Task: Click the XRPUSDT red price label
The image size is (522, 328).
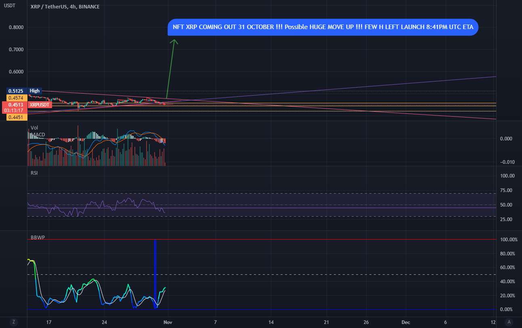Action: click(40, 105)
